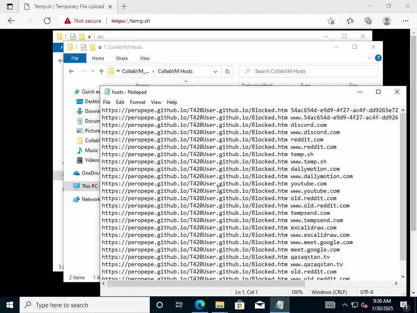
Task: Select Network in navigation pane
Action: [87, 199]
